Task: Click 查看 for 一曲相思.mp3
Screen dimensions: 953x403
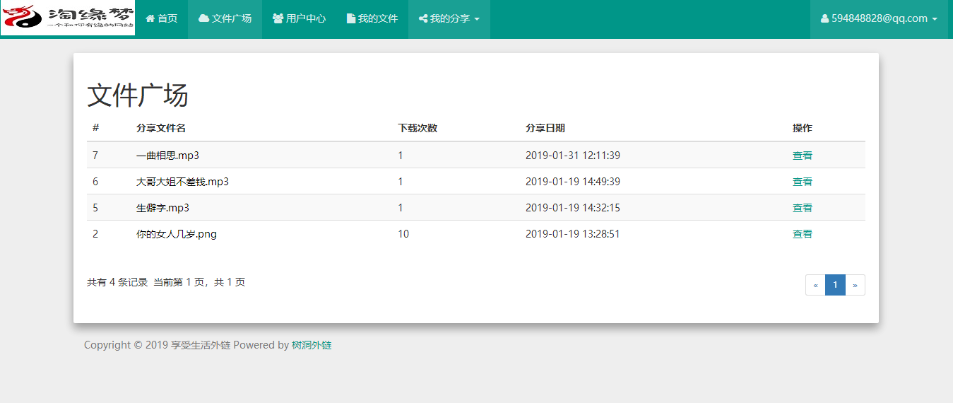Action: [x=802, y=156]
